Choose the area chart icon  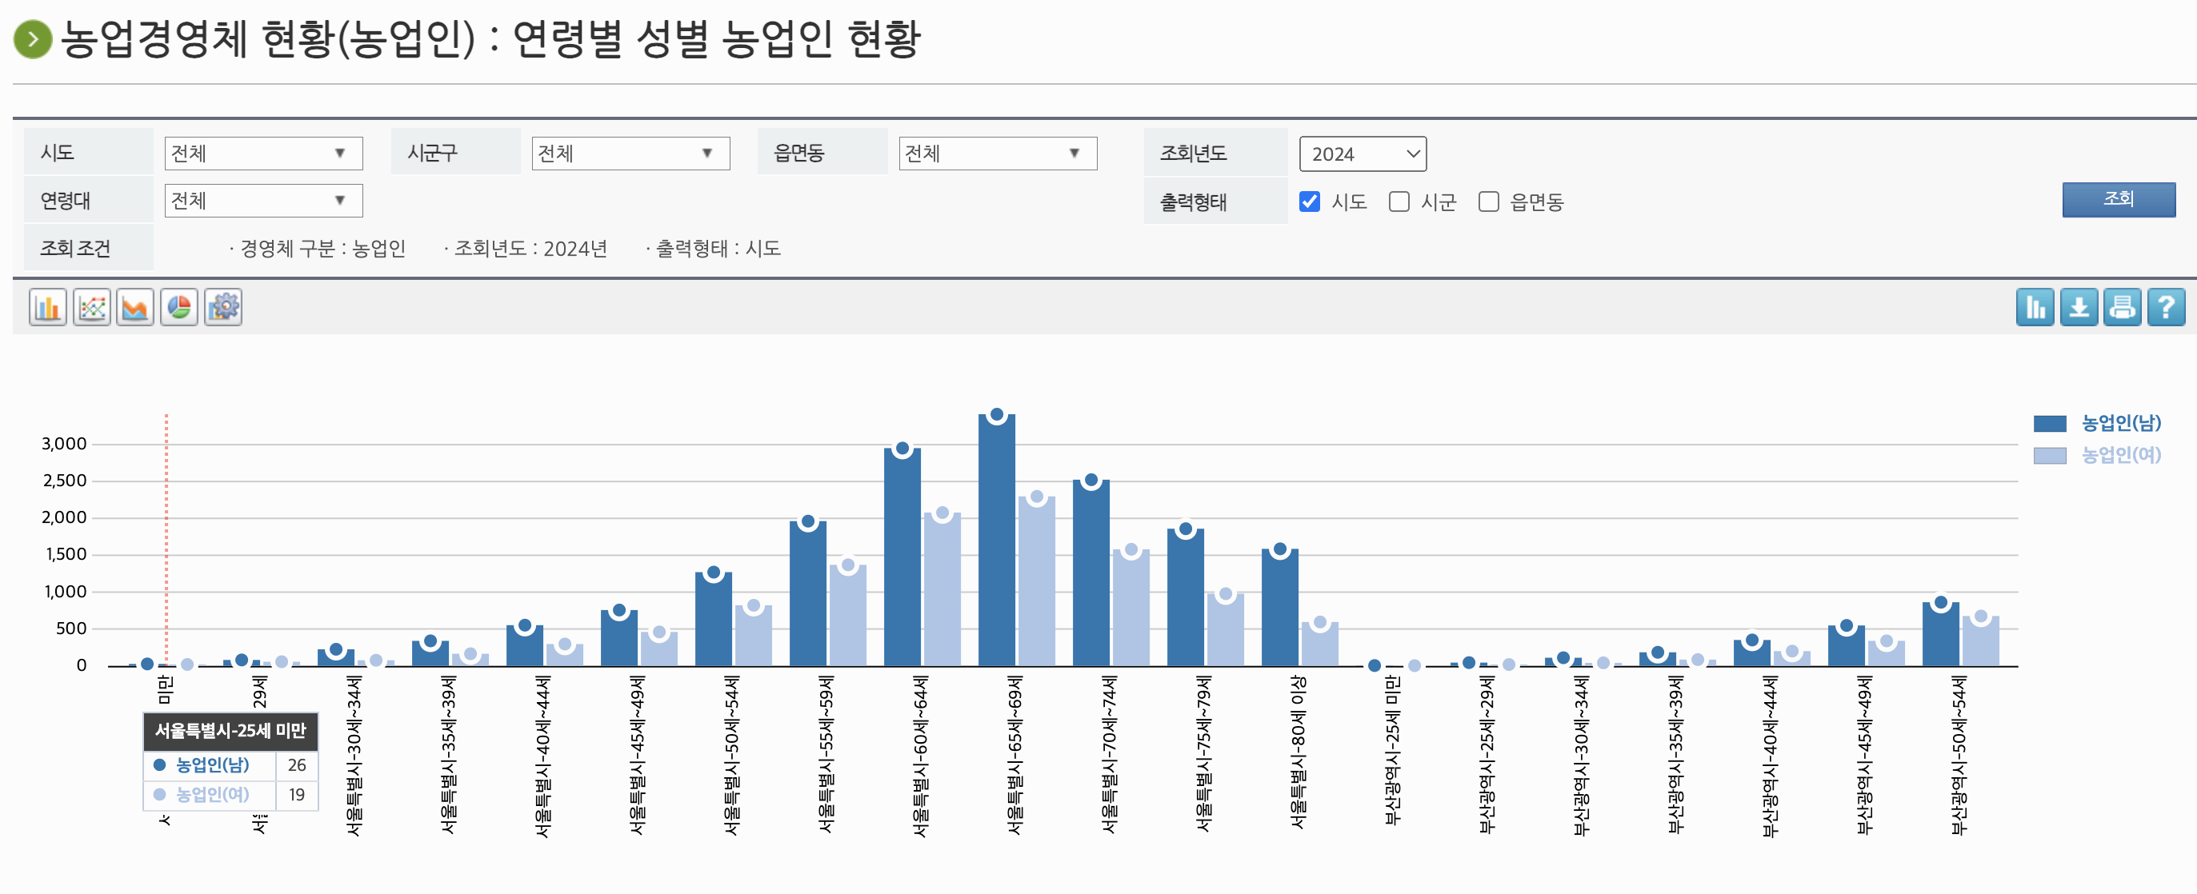[x=135, y=308]
